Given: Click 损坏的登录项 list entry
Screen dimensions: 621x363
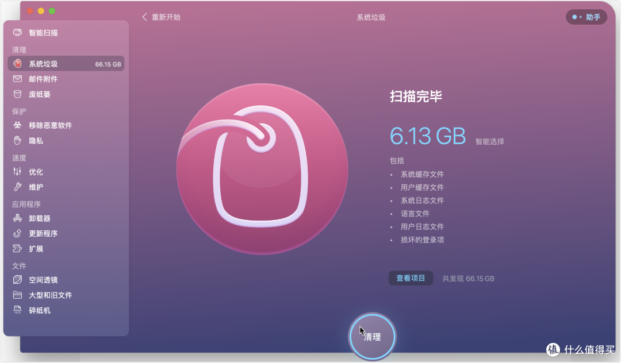Looking at the screenshot, I should 422,240.
